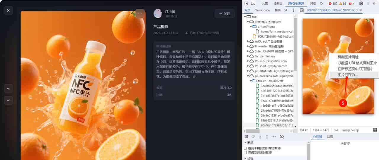Expand the lf3-short.ibytedapm.com node
This screenshot has width=379, height=160.
click(x=248, y=66)
